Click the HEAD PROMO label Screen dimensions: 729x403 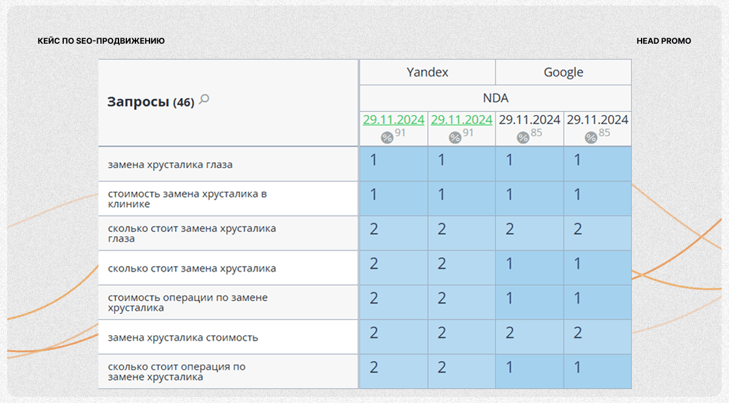tap(663, 41)
